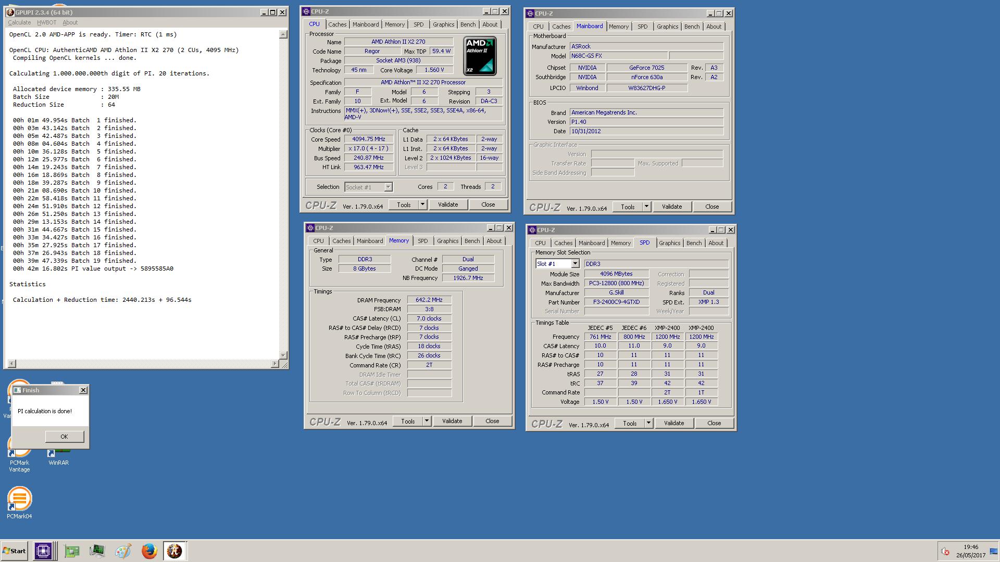
Task: Click Tools button in the Memory window
Action: (408, 421)
